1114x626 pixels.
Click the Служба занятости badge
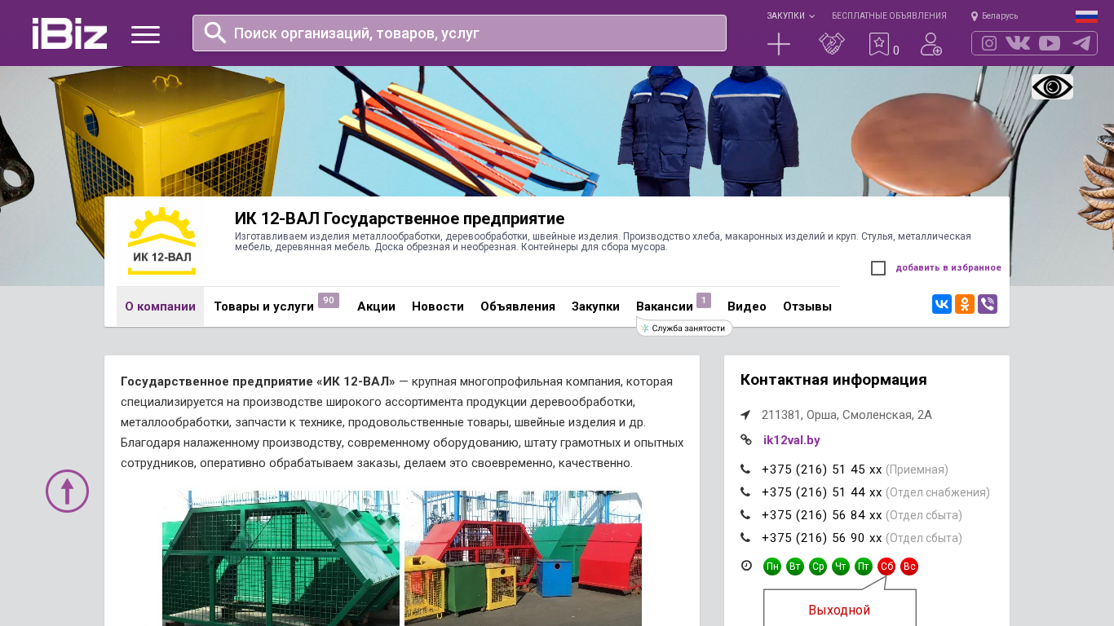(685, 328)
